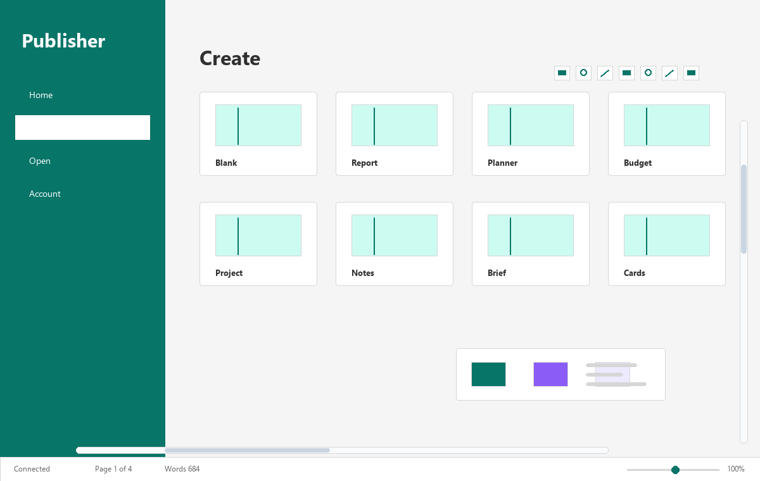760x481 pixels.
Task: Click the horizontal scrollbar thumb
Action: pyautogui.click(x=247, y=450)
